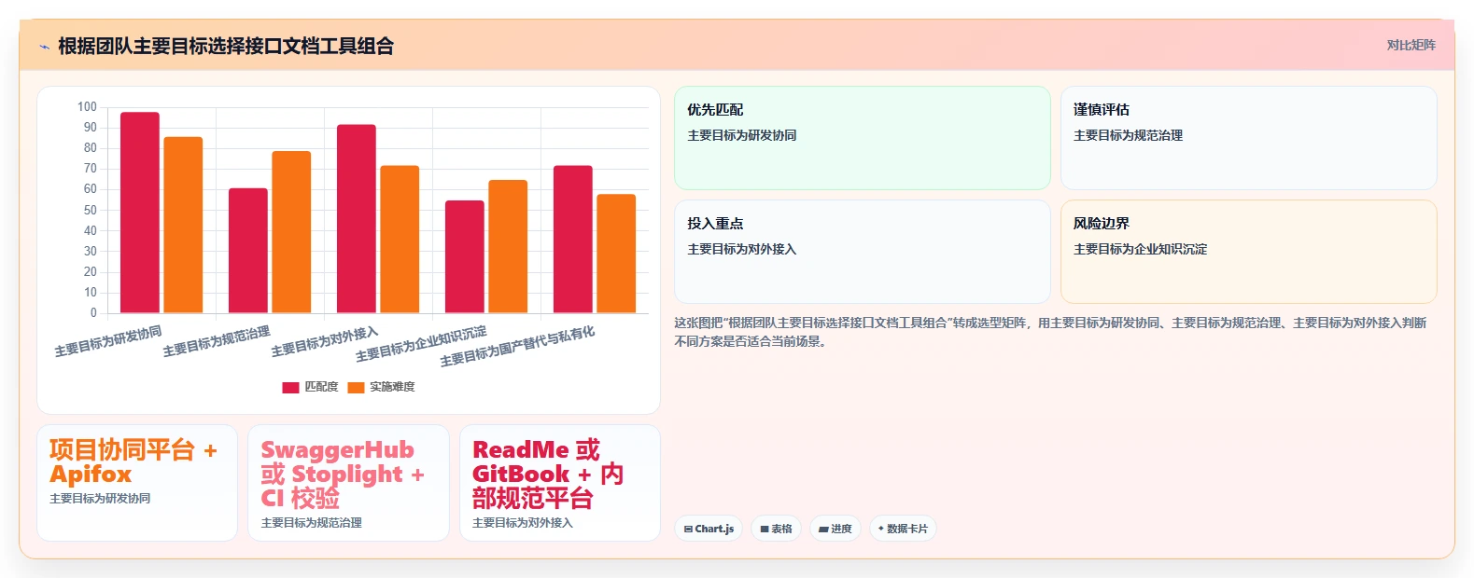Click the red 匹配度 bar for 主要目标为国产替代与私有化

tap(573, 240)
